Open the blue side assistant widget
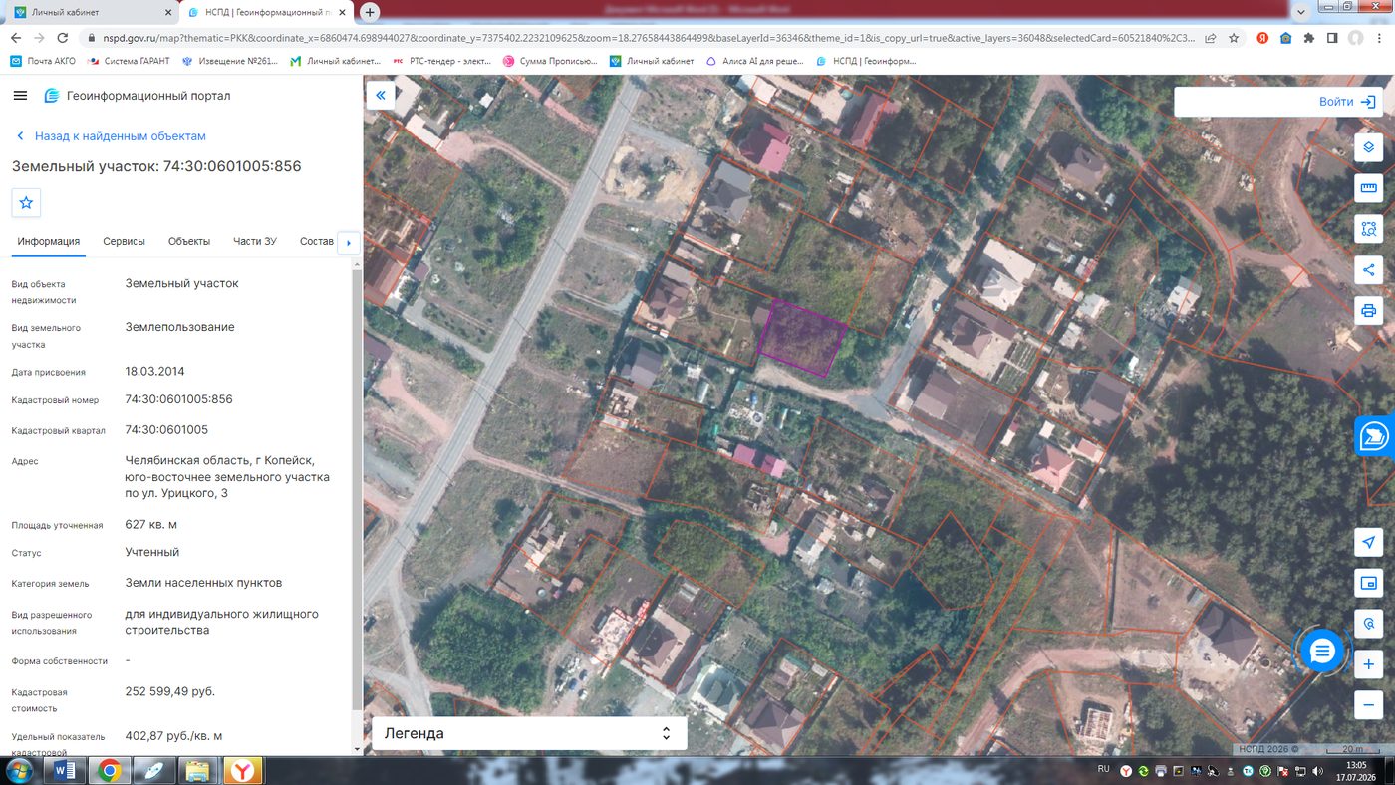Screen dimensions: 1395x785 pyautogui.click(x=1375, y=435)
